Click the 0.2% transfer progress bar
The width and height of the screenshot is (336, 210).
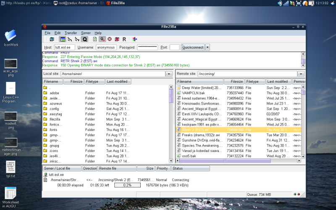click(127, 185)
